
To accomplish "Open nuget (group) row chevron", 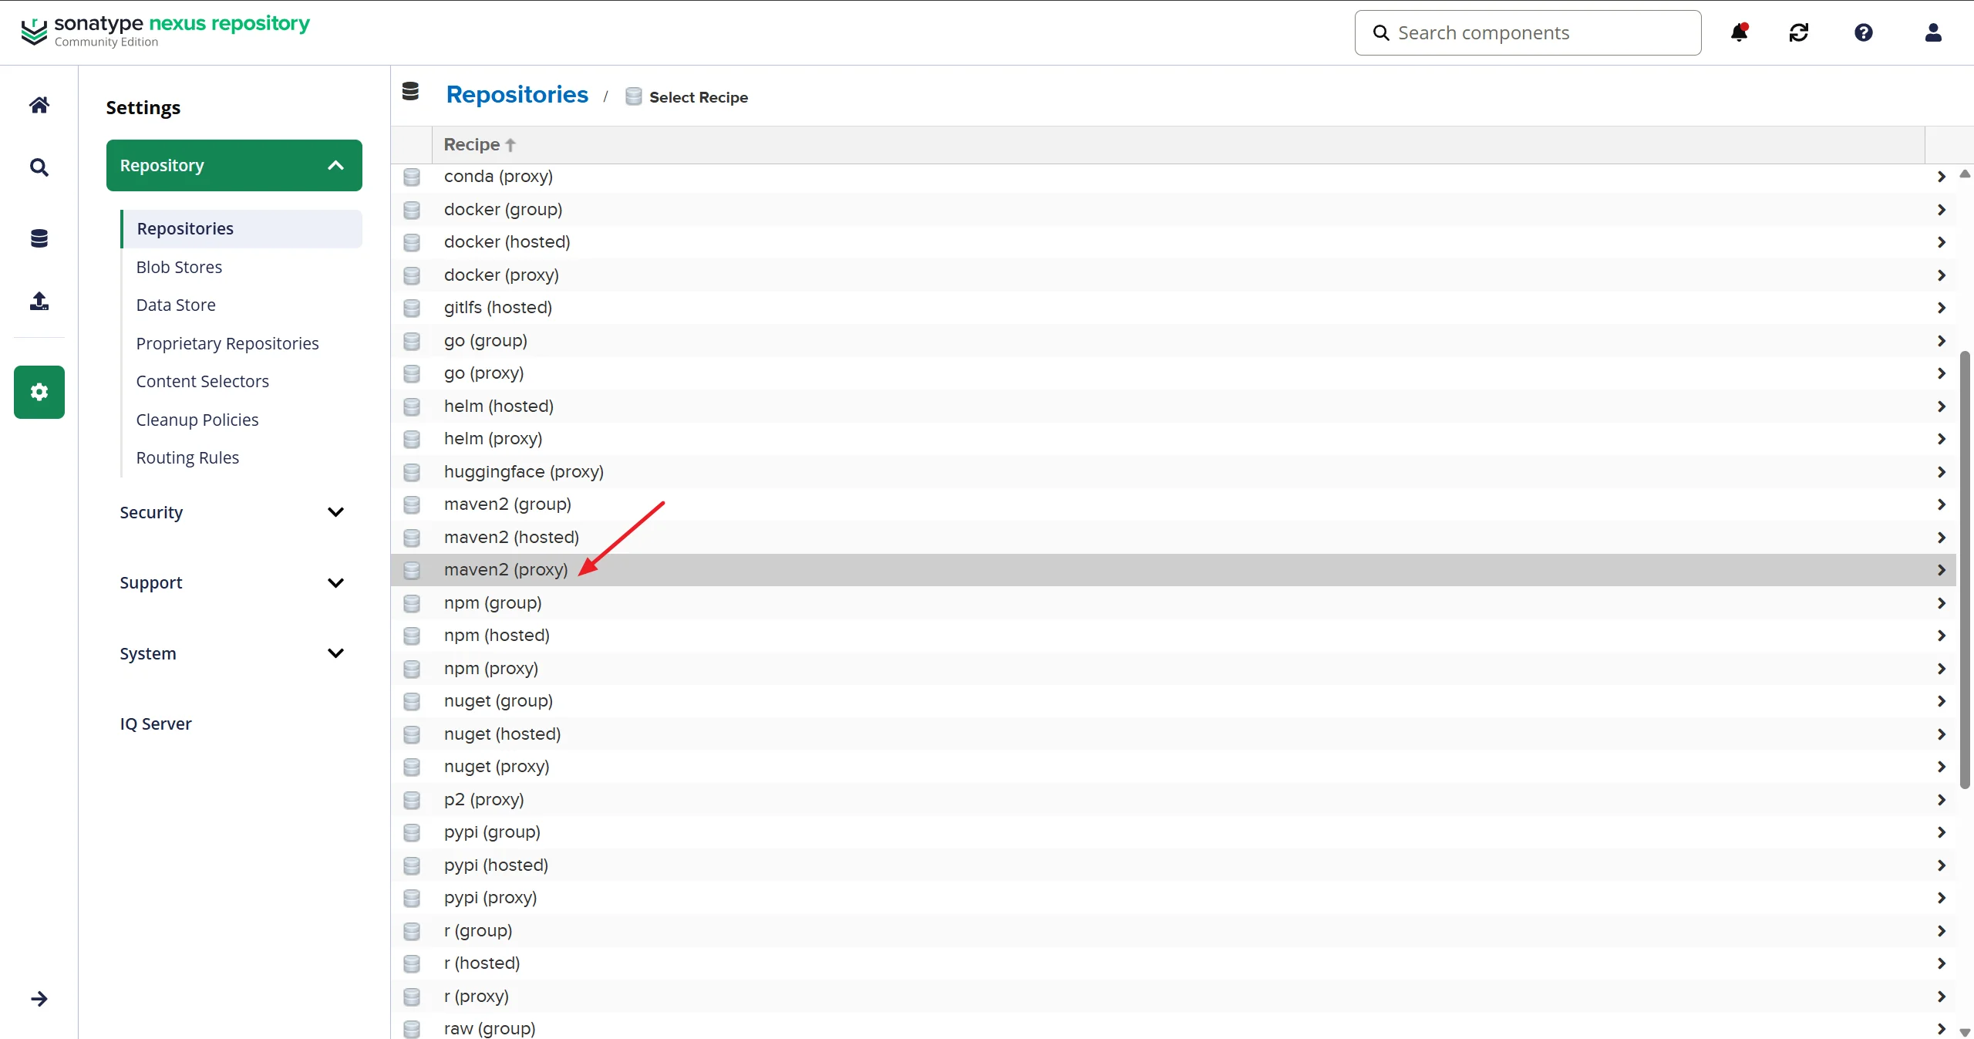I will click(x=1942, y=701).
